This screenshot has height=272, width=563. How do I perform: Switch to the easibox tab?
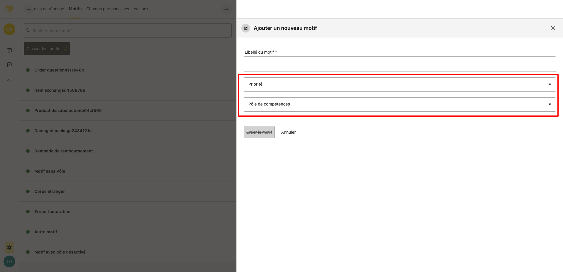coord(141,9)
